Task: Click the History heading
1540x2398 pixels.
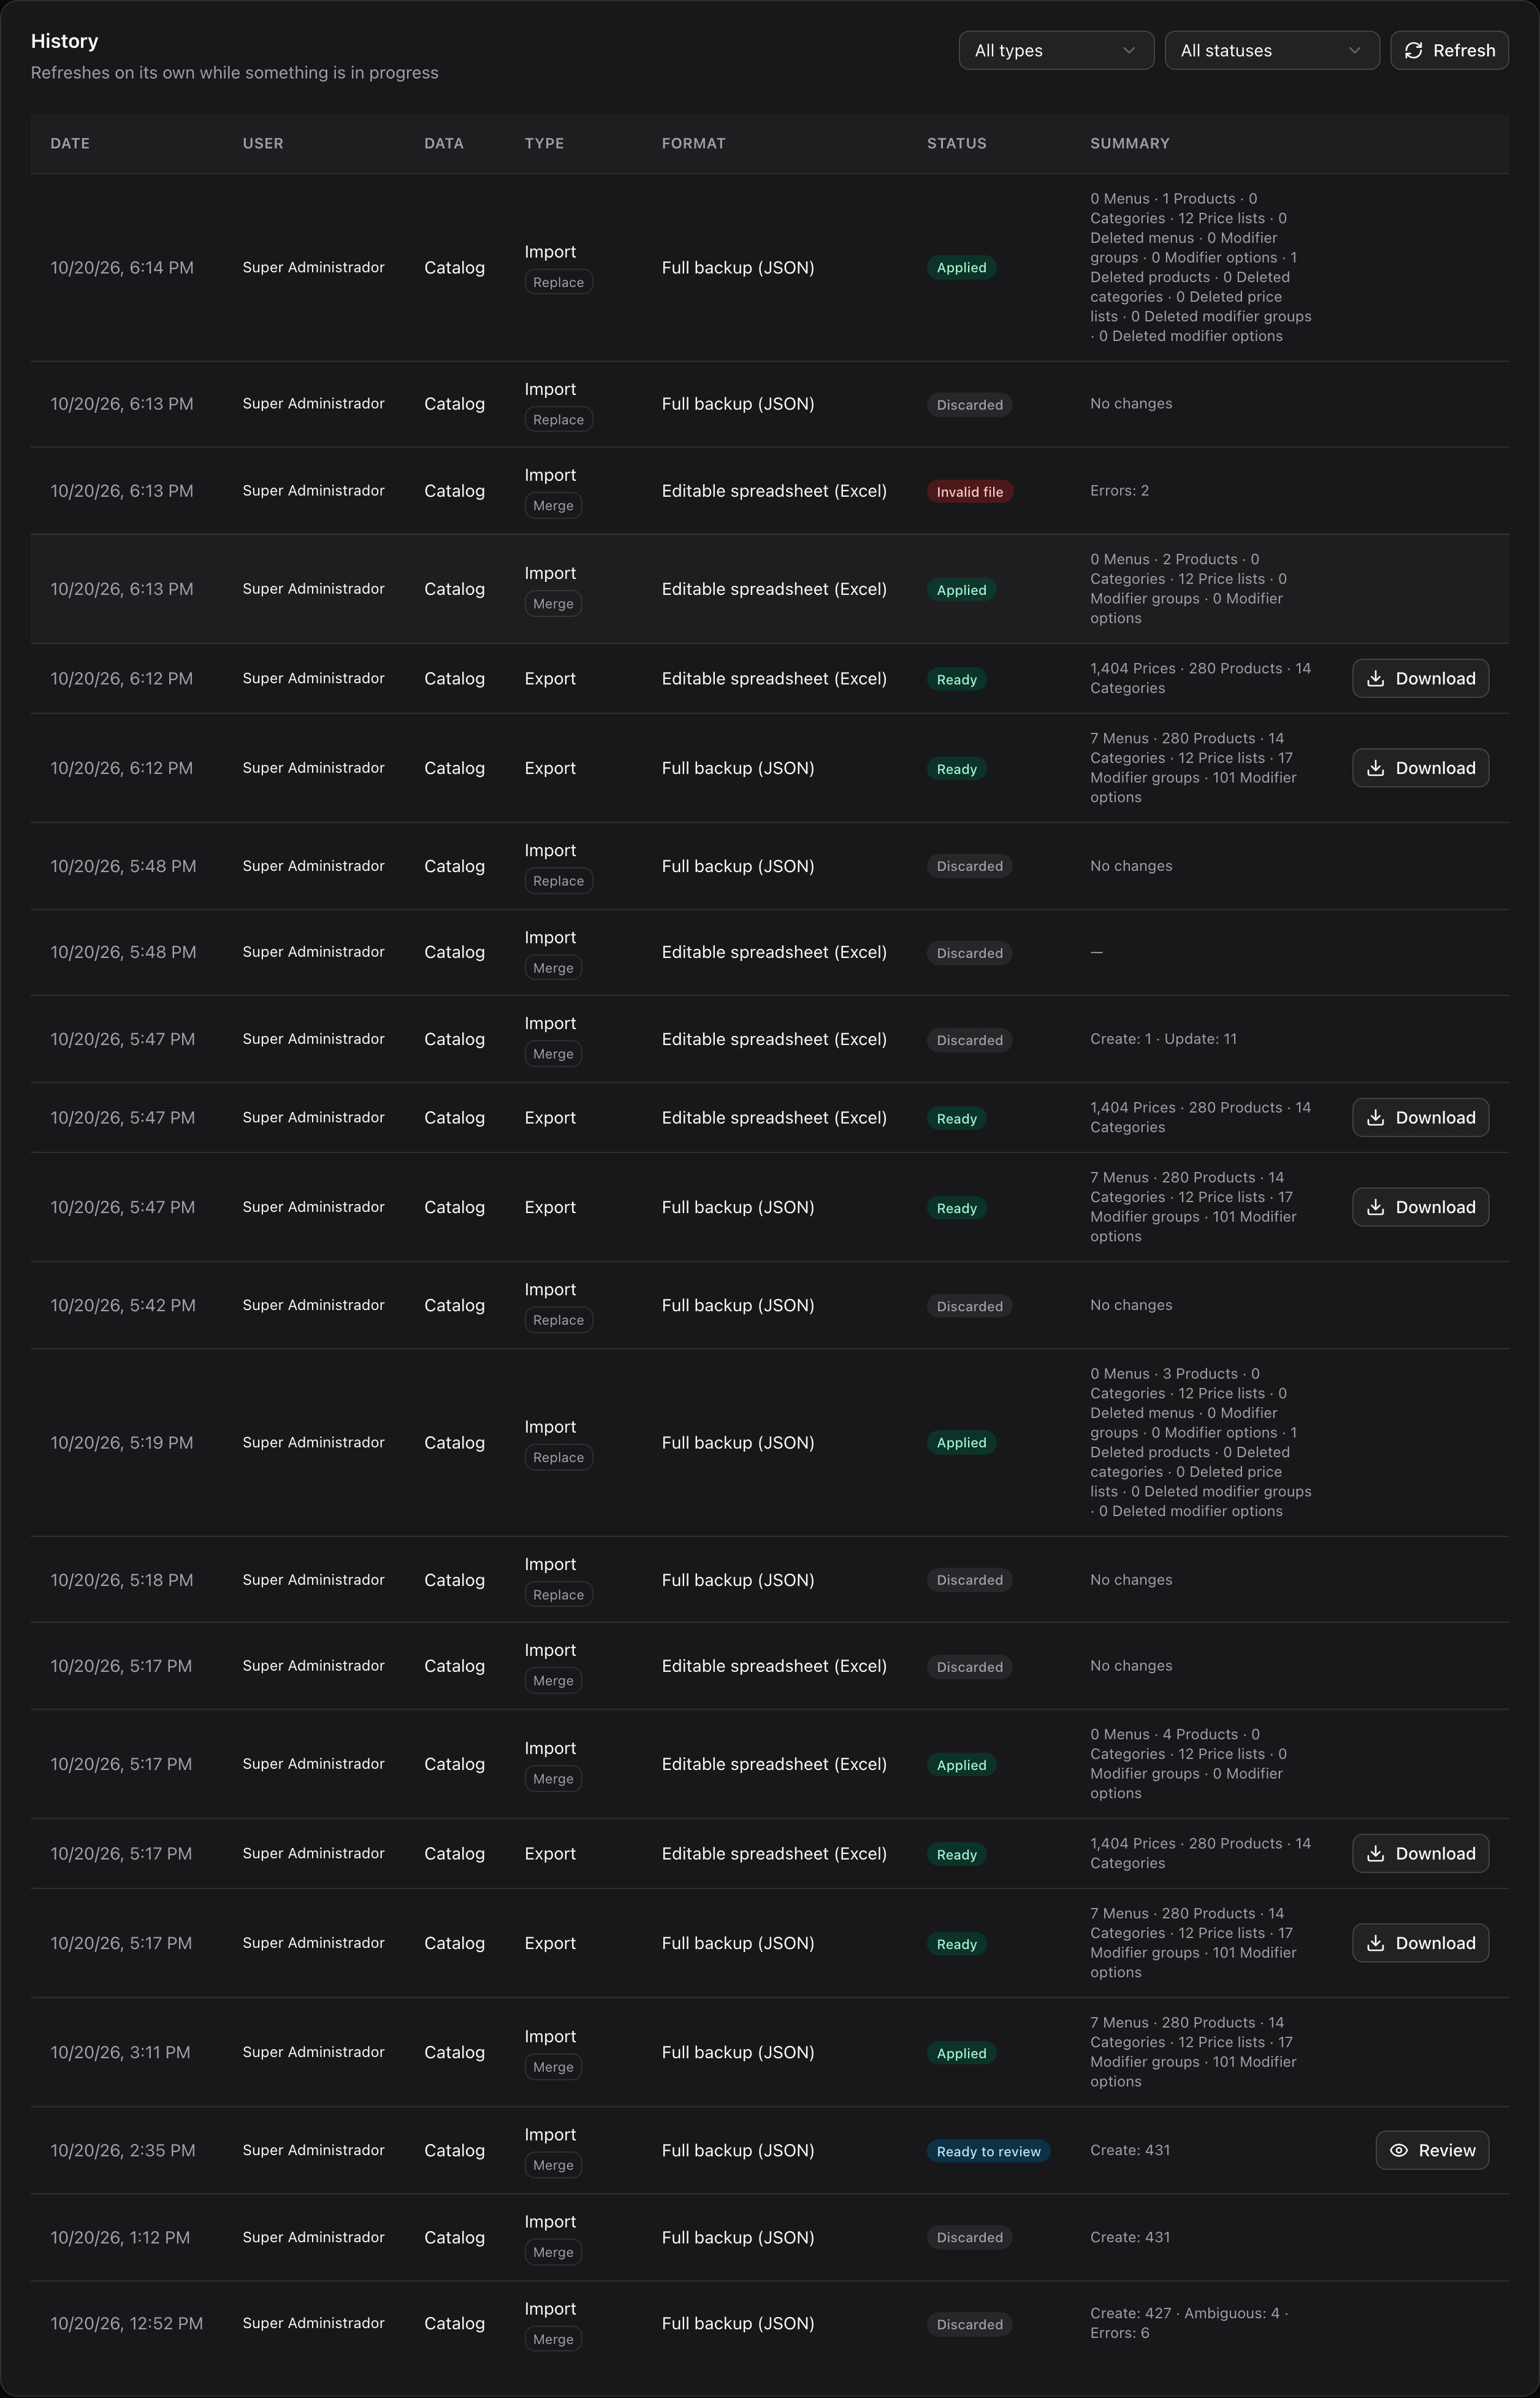Action: [x=64, y=41]
